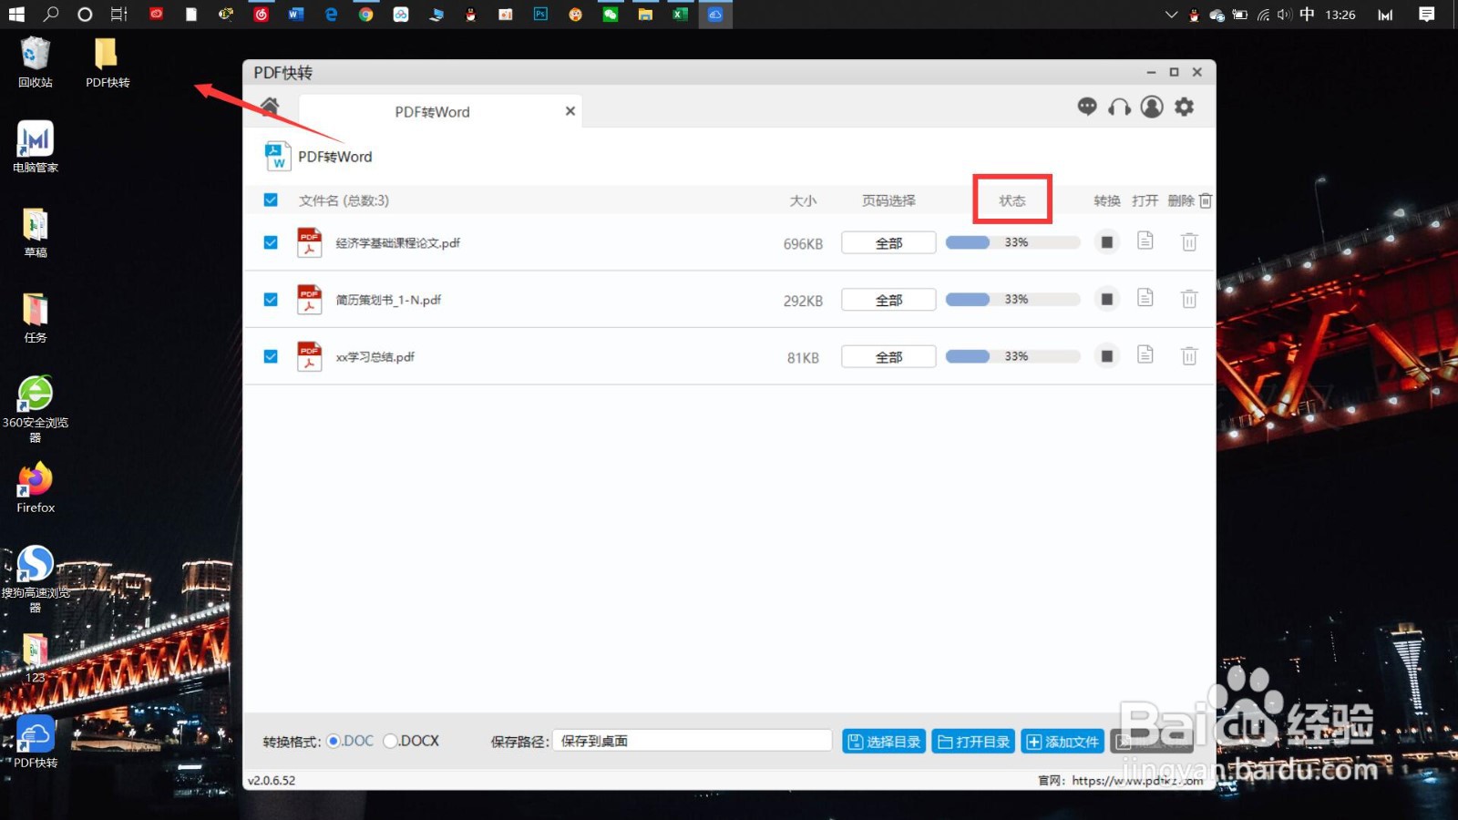Select the .DOCX output format
Viewport: 1458px width, 820px height.
tap(390, 741)
